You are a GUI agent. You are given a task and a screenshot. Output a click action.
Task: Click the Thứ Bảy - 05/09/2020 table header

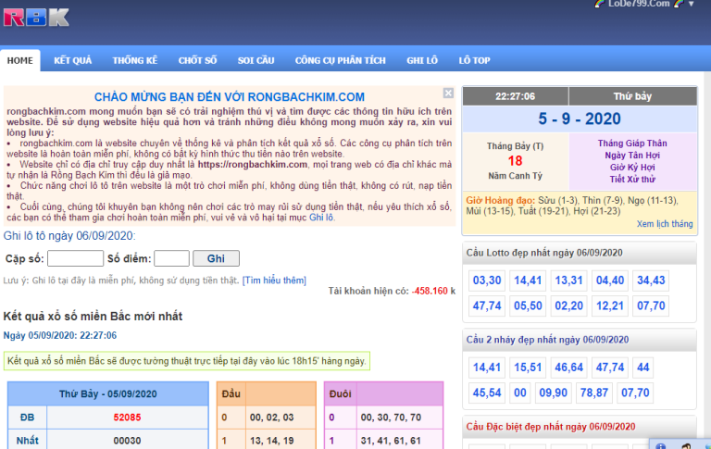[x=108, y=393]
